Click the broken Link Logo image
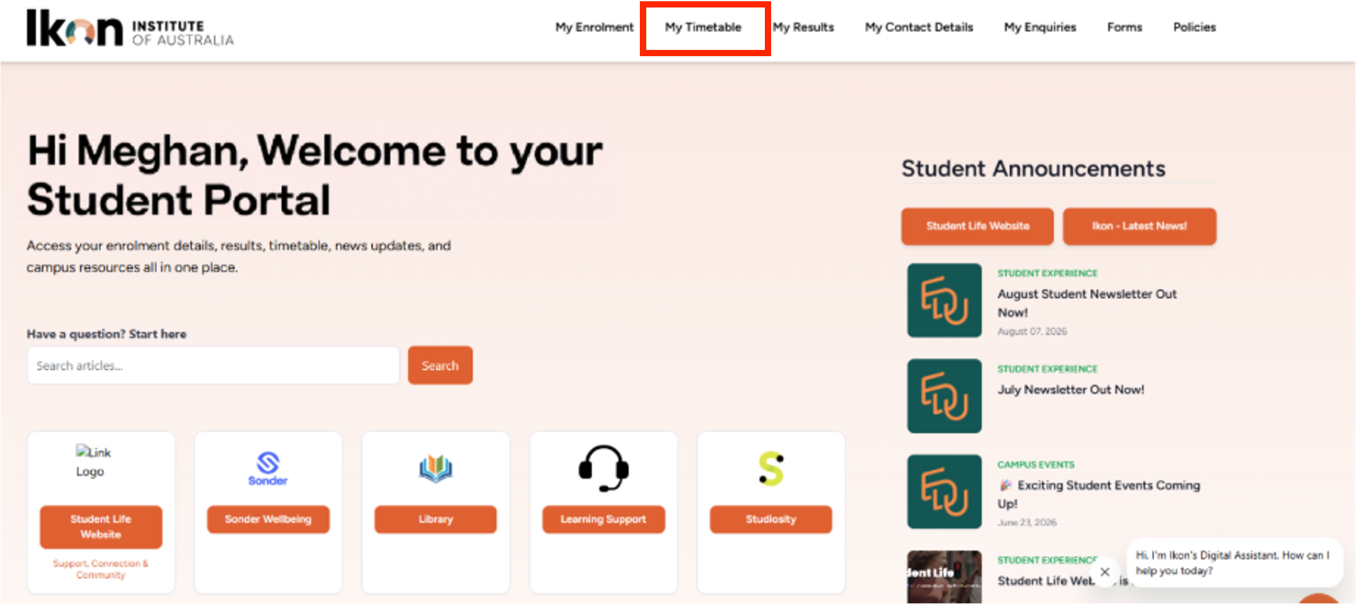This screenshot has width=1356, height=604. (x=93, y=461)
